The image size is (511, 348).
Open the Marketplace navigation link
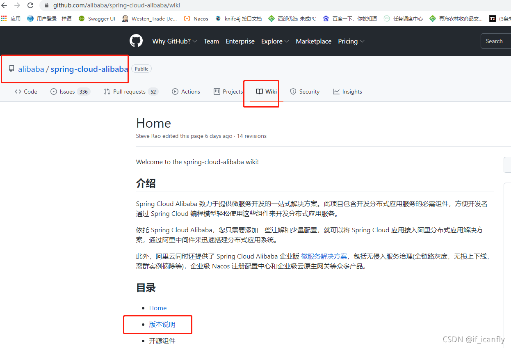(314, 41)
